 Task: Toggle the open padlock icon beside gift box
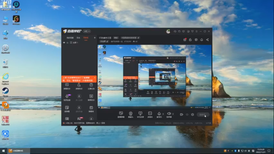click(190, 40)
